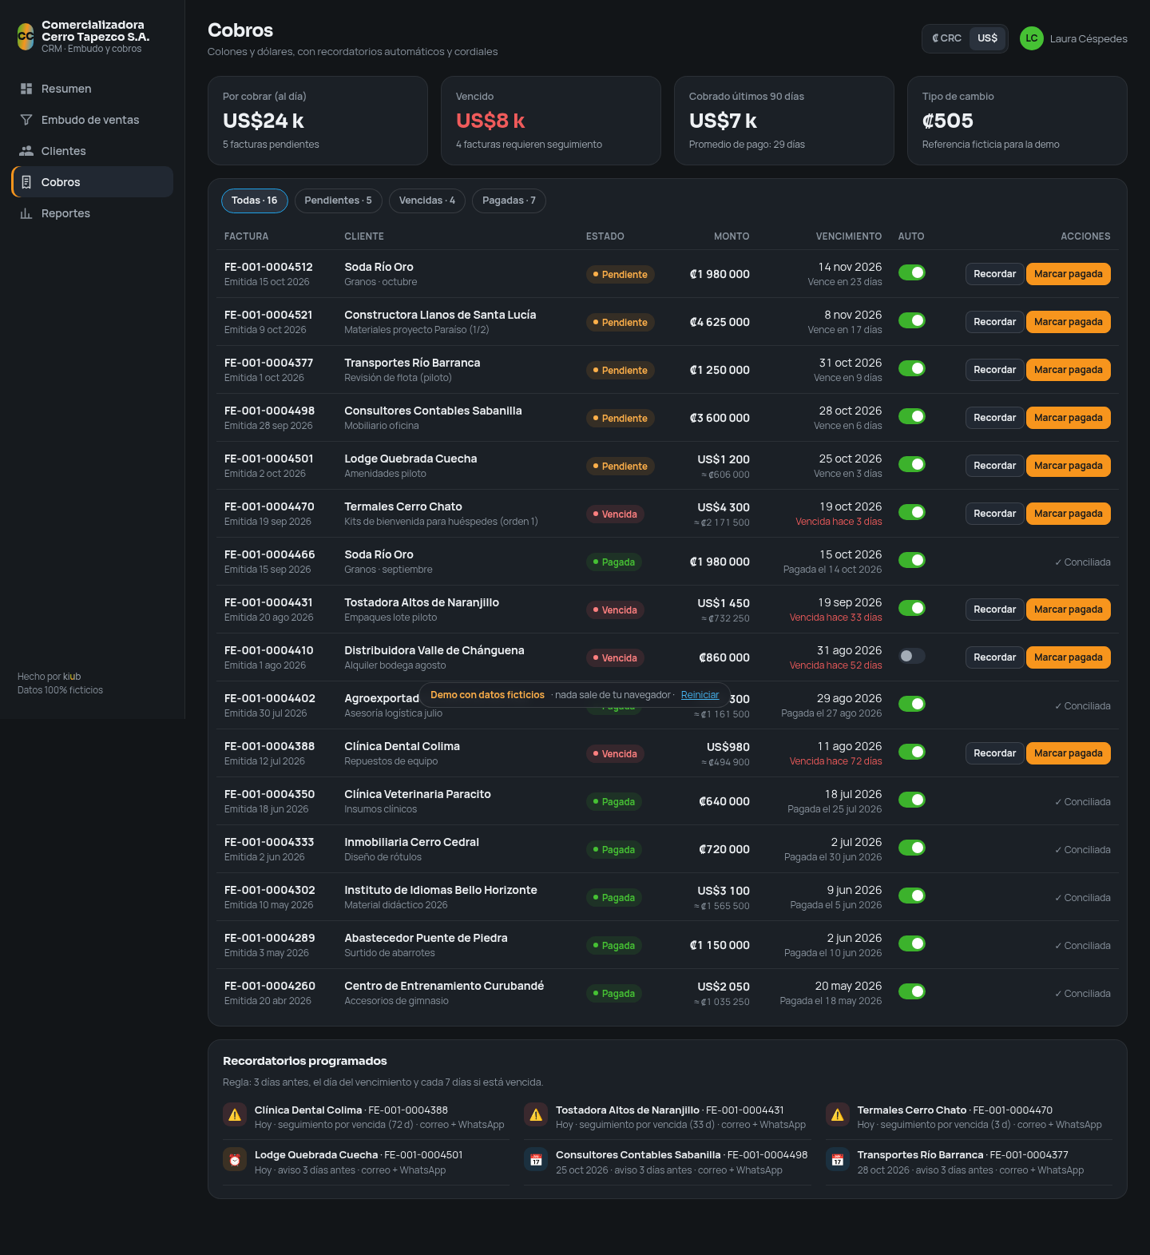Click client name Inmobiliaria Cerro Cedral
This screenshot has width=1150, height=1255.
point(411,842)
